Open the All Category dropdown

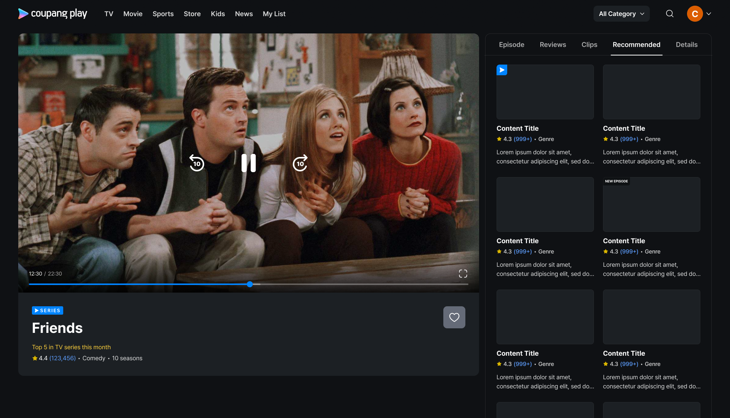[x=621, y=14]
